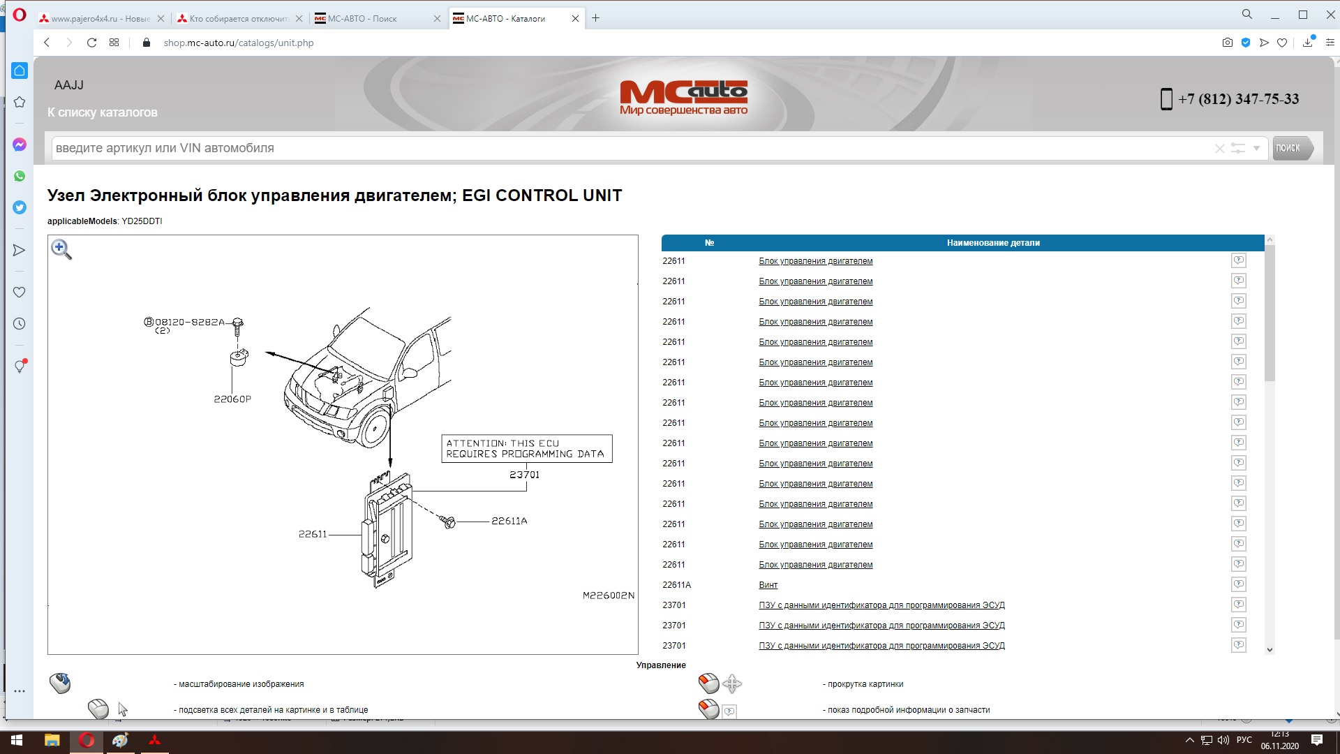Show hidden system tray icons
This screenshot has height=754, width=1340.
1189,740
